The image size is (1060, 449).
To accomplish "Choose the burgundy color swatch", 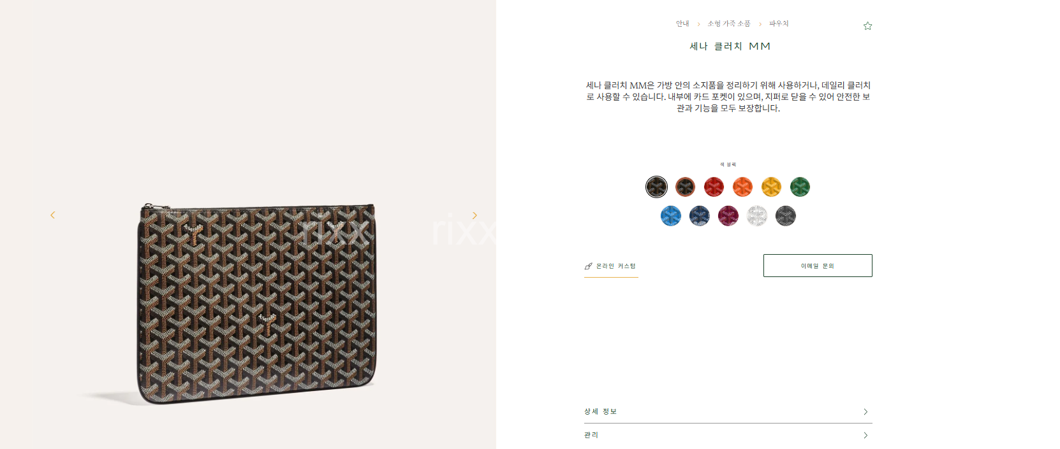I will (728, 216).
